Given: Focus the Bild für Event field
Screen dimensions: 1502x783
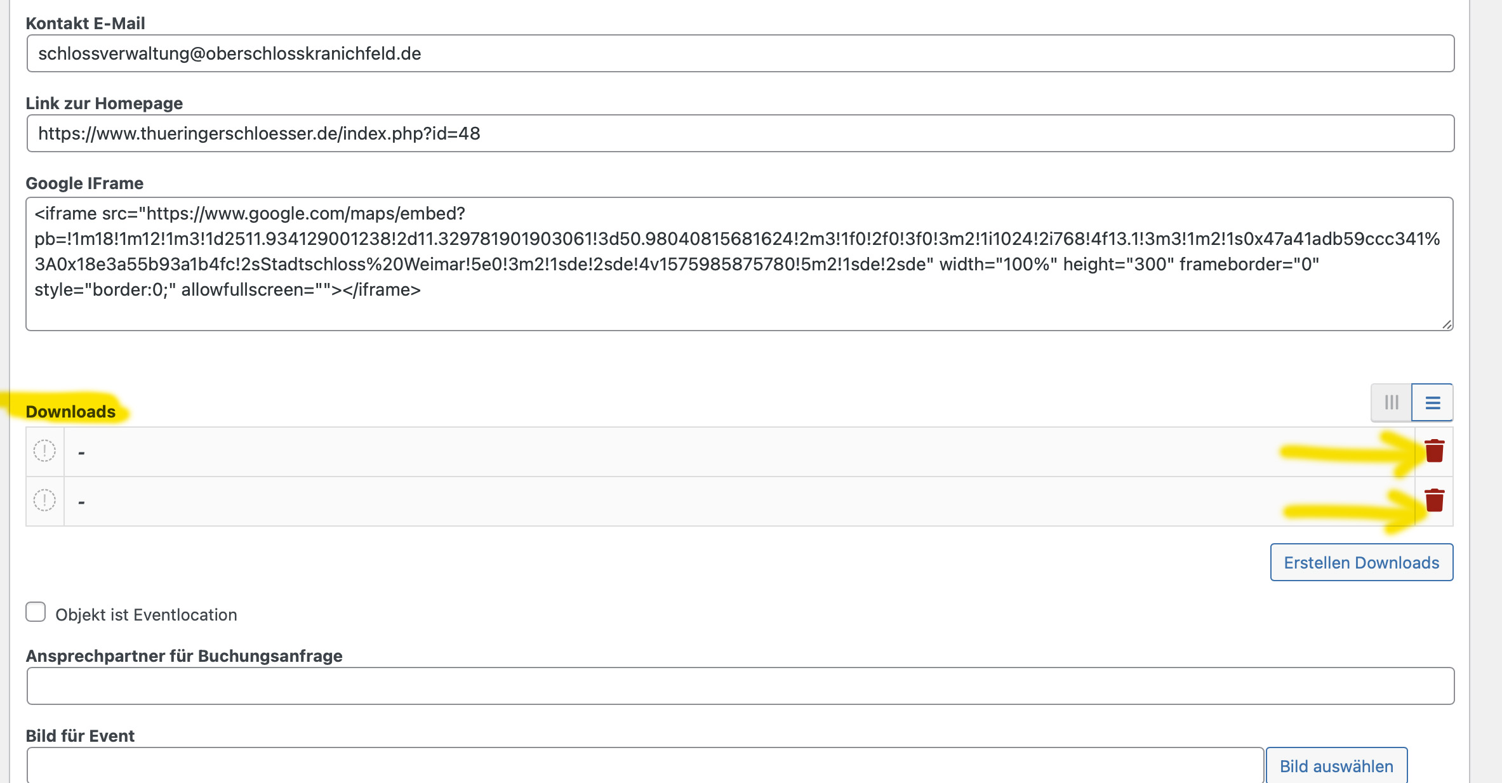Looking at the screenshot, I should pos(645,765).
